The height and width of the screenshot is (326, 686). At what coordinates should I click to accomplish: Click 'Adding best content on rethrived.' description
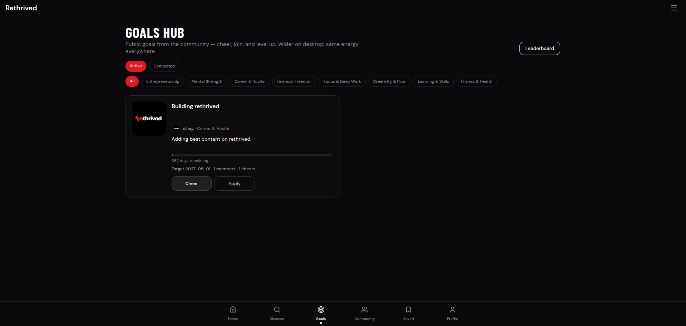212,139
